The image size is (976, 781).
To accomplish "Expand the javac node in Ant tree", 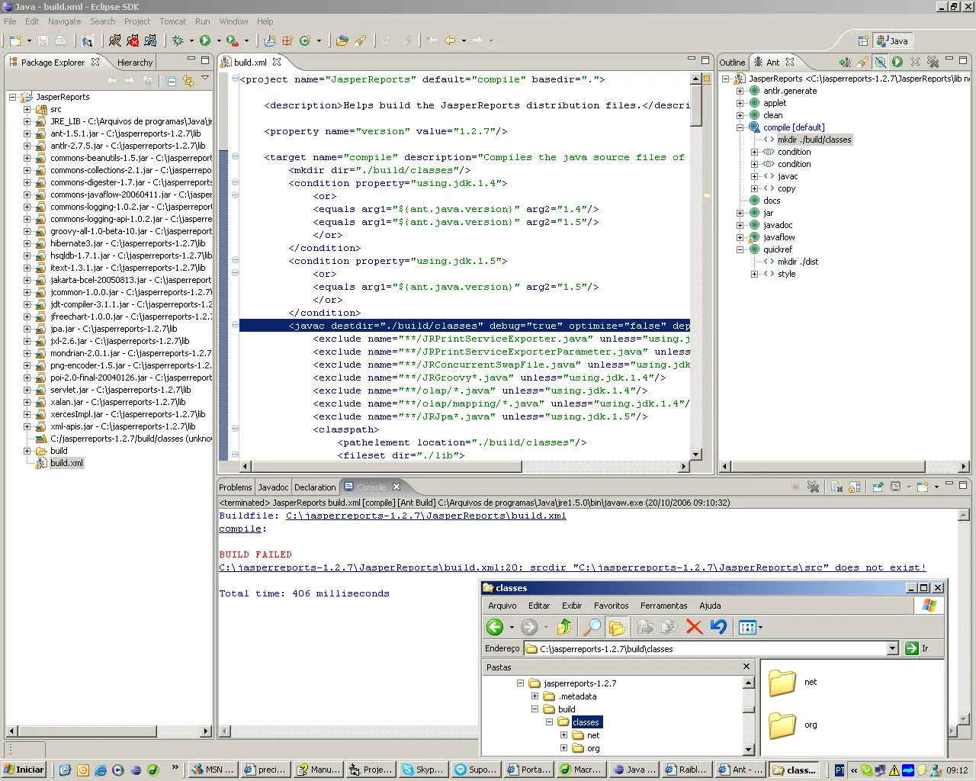I will pyautogui.click(x=754, y=176).
